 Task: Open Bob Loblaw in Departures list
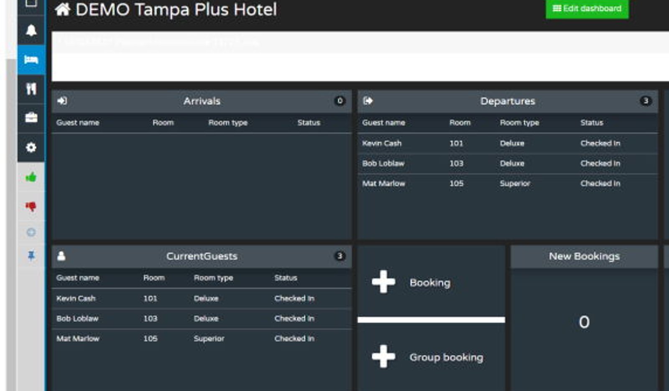(x=383, y=163)
